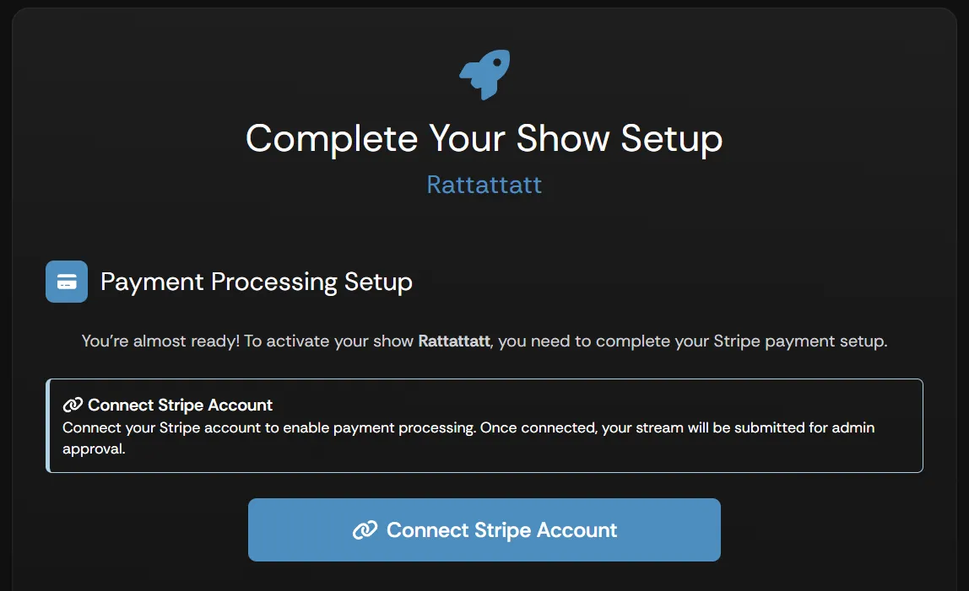Click the rocket icon at top
Viewport: 969px width, 591px height.
(484, 75)
